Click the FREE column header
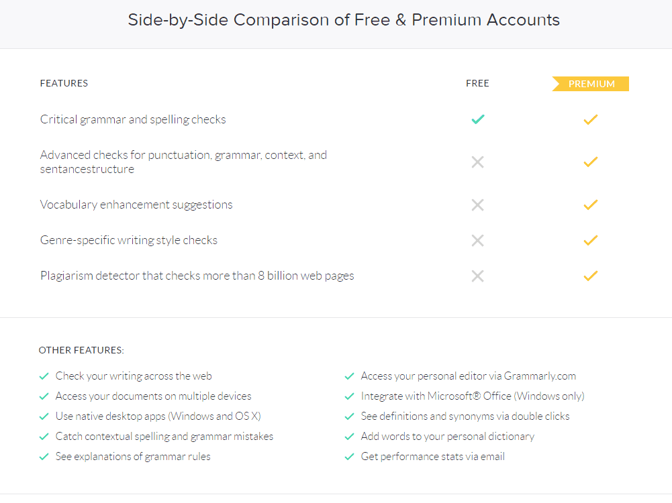 [477, 83]
